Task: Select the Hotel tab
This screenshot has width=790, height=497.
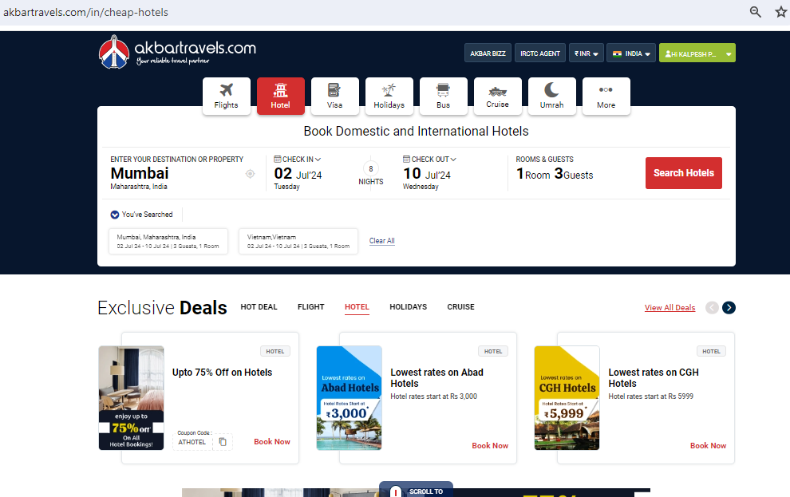Action: tap(281, 96)
